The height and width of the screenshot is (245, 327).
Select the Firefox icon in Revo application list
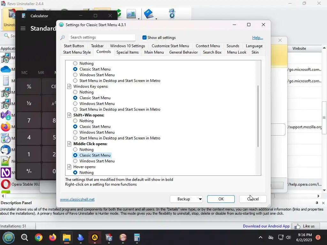click(x=6, y=127)
